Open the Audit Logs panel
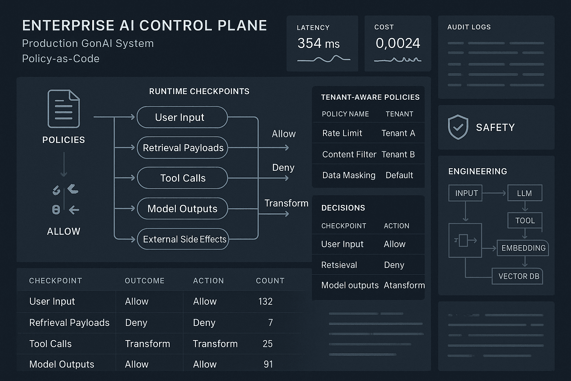The height and width of the screenshot is (381, 571). (x=496, y=57)
